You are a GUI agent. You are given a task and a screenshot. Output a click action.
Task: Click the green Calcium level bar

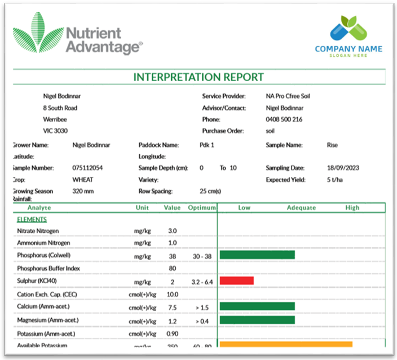(257, 306)
